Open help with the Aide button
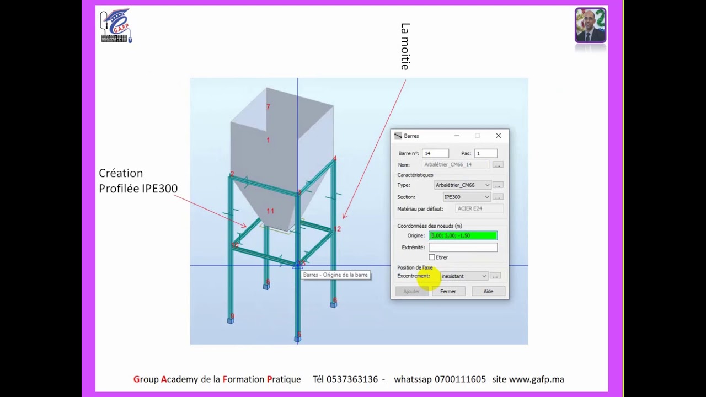 coord(488,291)
